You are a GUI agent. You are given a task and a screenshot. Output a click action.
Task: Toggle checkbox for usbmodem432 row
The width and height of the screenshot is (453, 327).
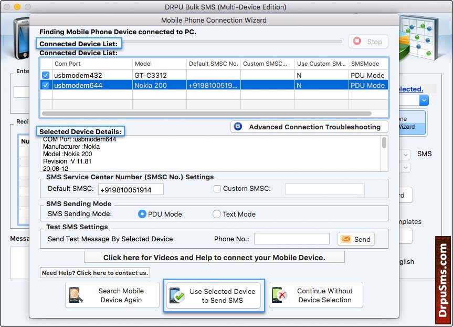[x=46, y=75]
